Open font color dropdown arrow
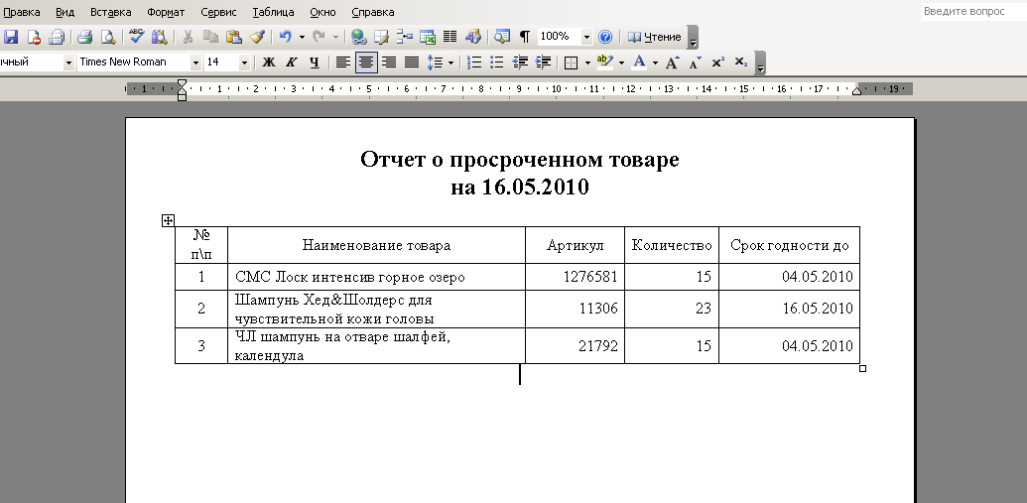 (655, 63)
